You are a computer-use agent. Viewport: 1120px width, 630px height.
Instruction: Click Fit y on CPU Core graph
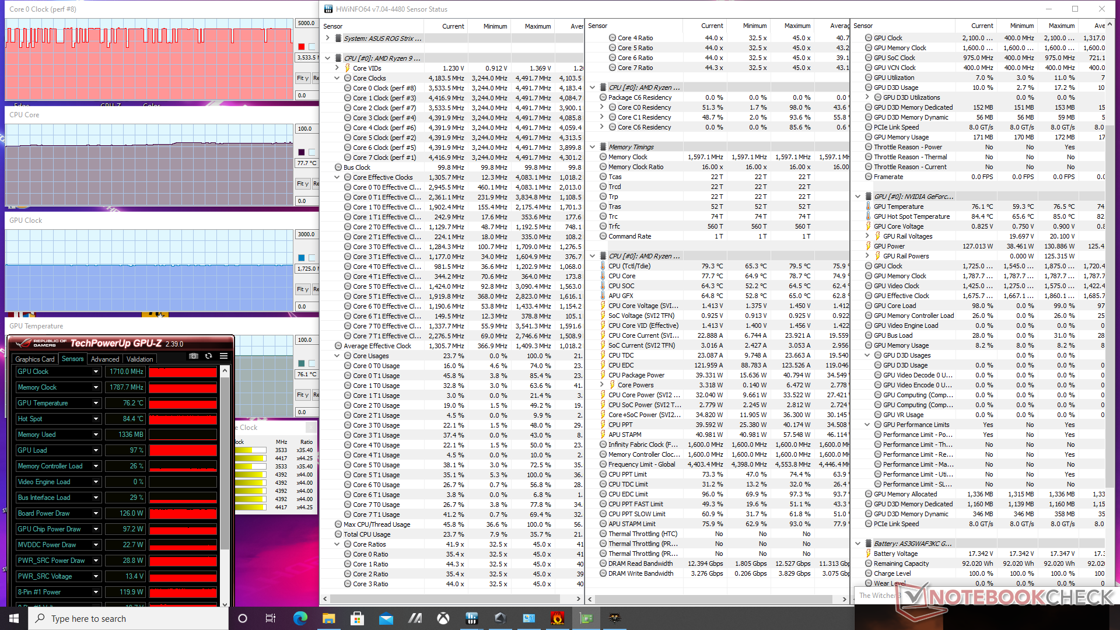tap(302, 184)
